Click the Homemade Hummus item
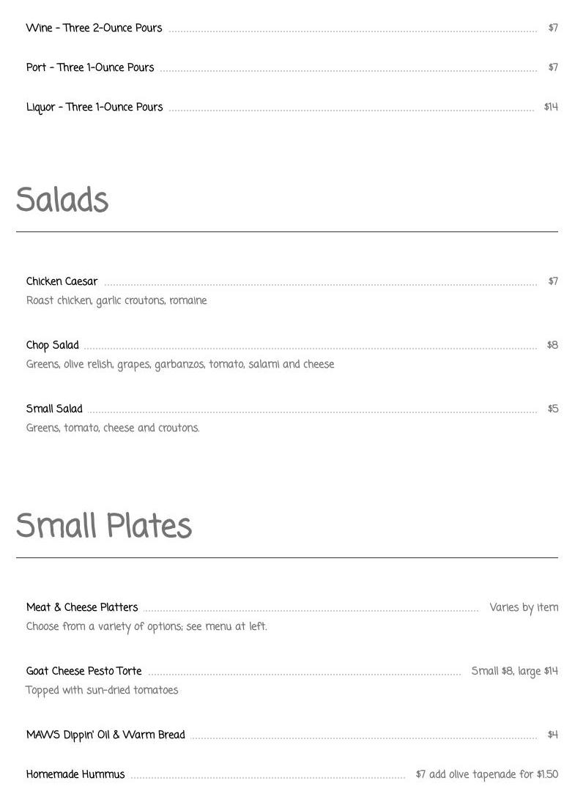 (75, 774)
